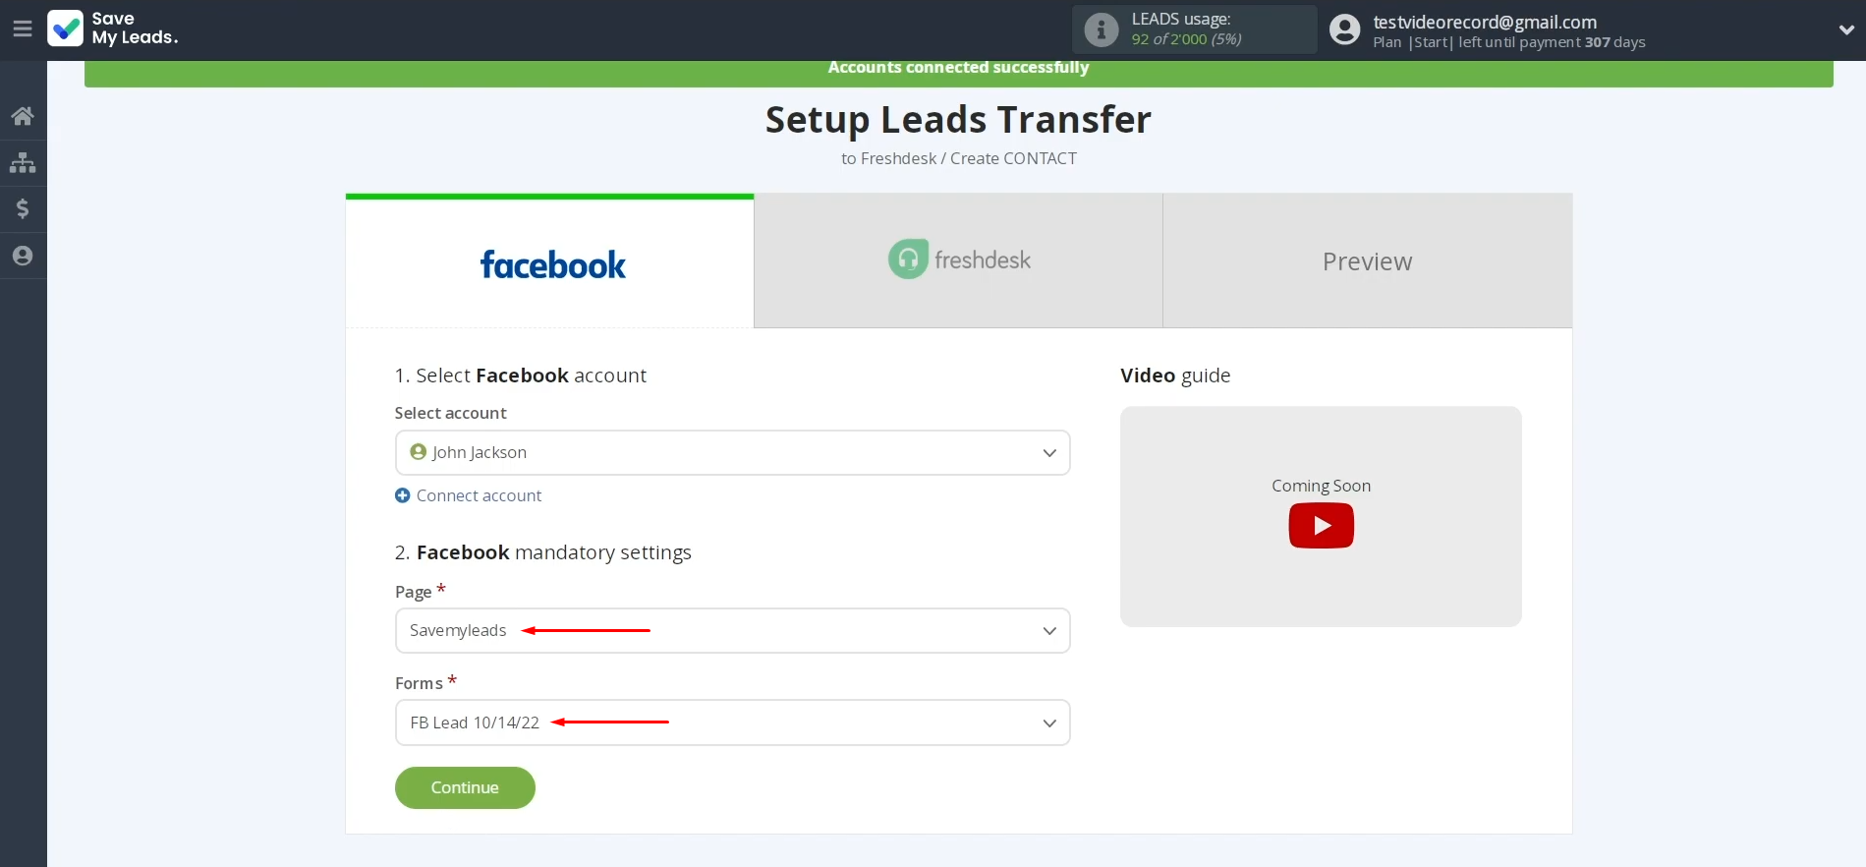Screen dimensions: 1866x867
Task: Click the testvideorecord@gmail.com account email
Action: point(1484,22)
